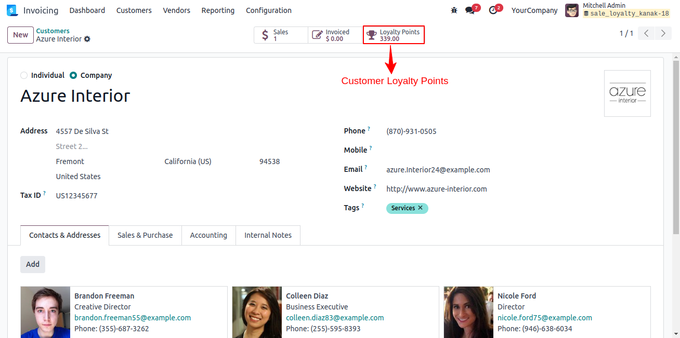Image resolution: width=680 pixels, height=338 pixels.
Task: Click the Mobile field help question mark
Action: [371, 147]
